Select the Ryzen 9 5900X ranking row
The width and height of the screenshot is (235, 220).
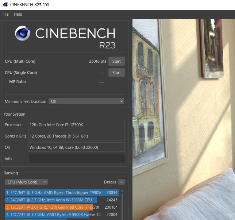[x=62, y=215]
